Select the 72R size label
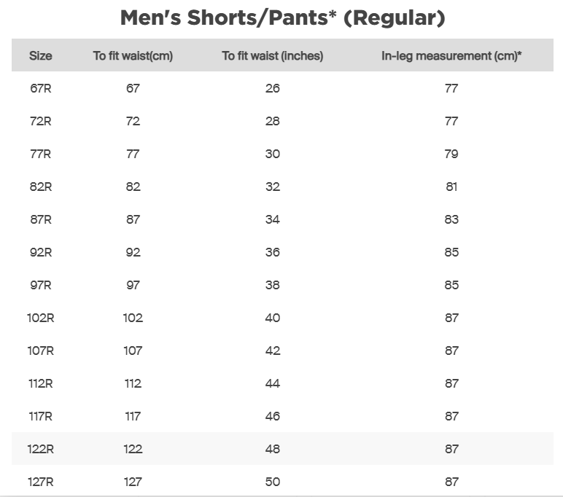This screenshot has height=497, width=563. point(41,122)
